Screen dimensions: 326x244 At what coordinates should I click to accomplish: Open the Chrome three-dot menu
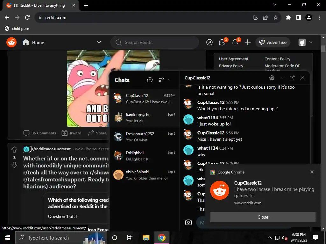coord(319,18)
